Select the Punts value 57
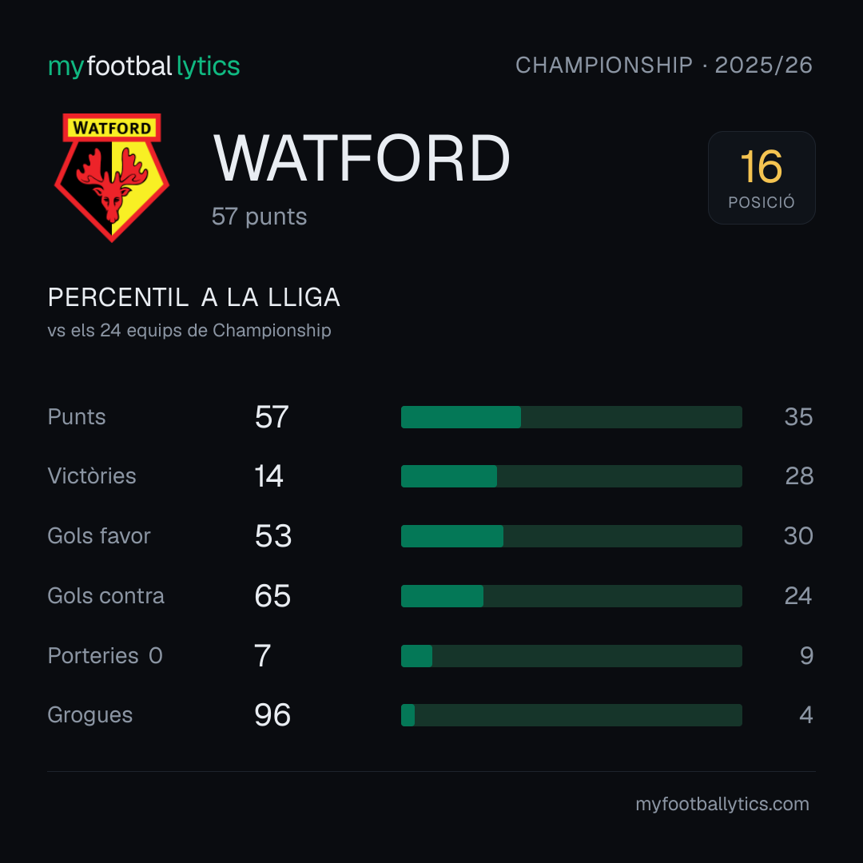 pyautogui.click(x=272, y=416)
